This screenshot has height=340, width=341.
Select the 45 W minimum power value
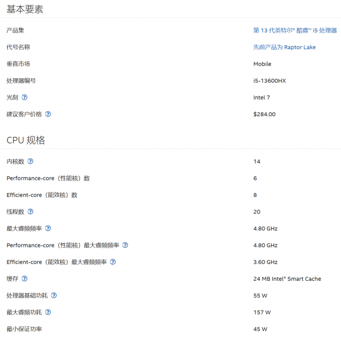click(260, 329)
